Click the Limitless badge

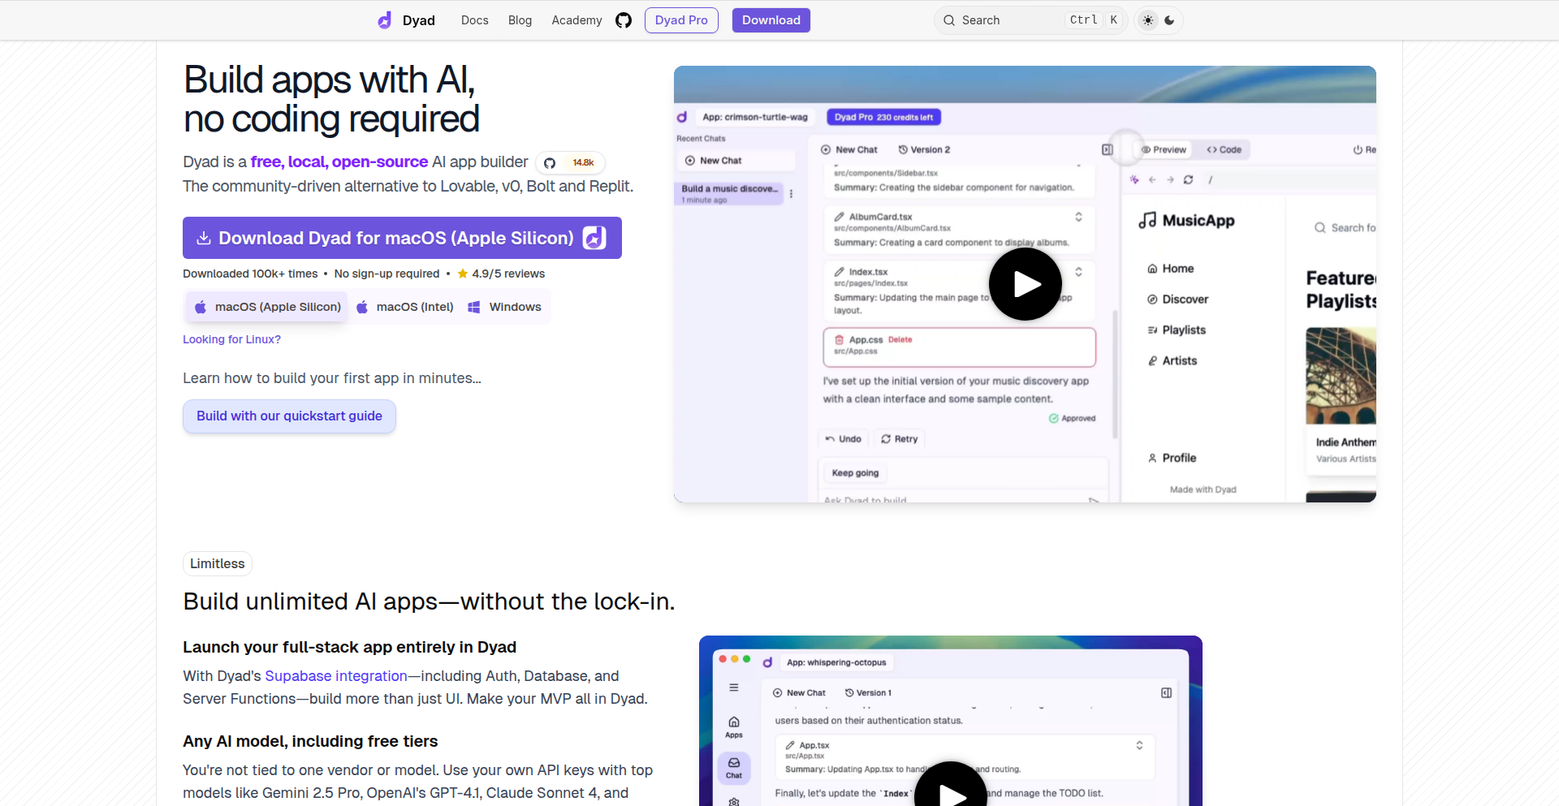(x=217, y=563)
